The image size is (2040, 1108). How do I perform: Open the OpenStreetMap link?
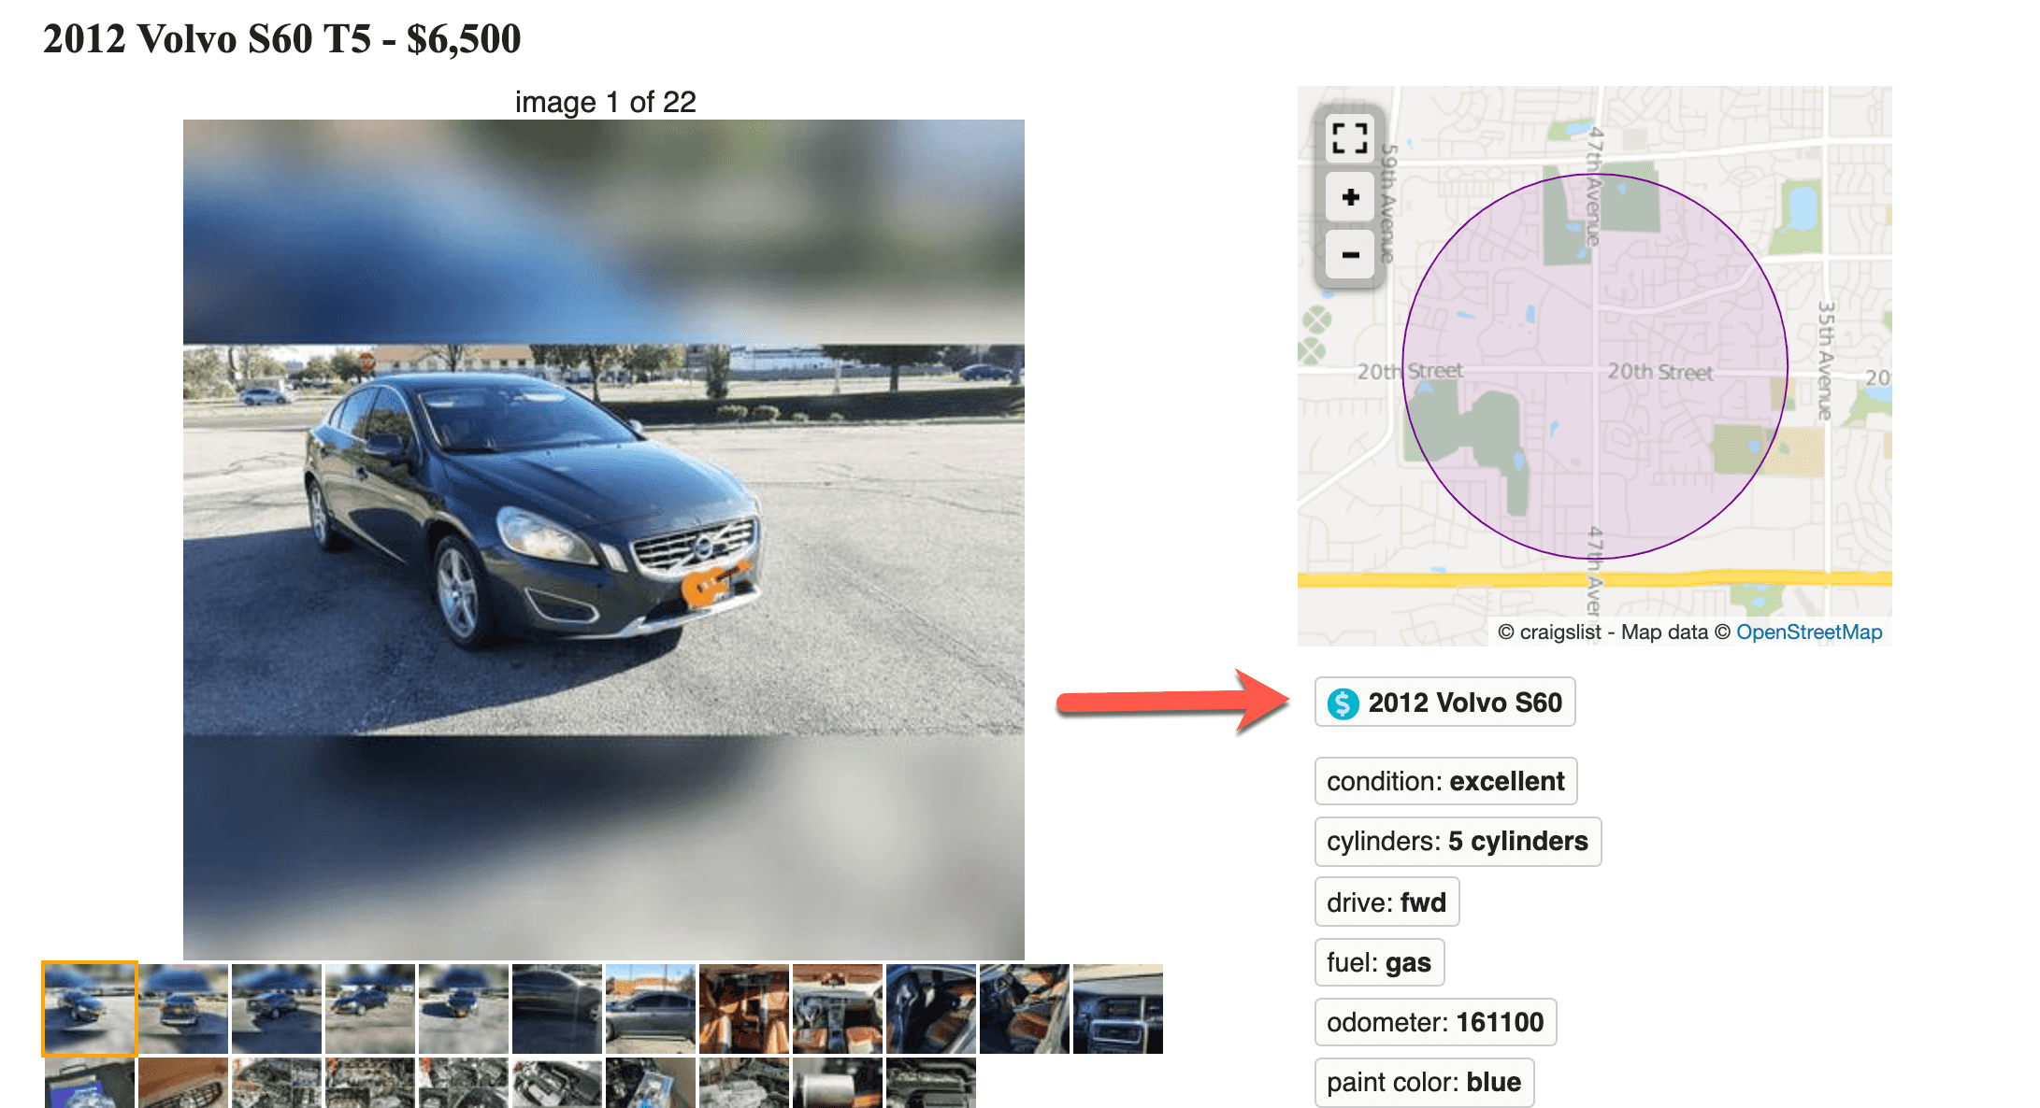point(1809,632)
